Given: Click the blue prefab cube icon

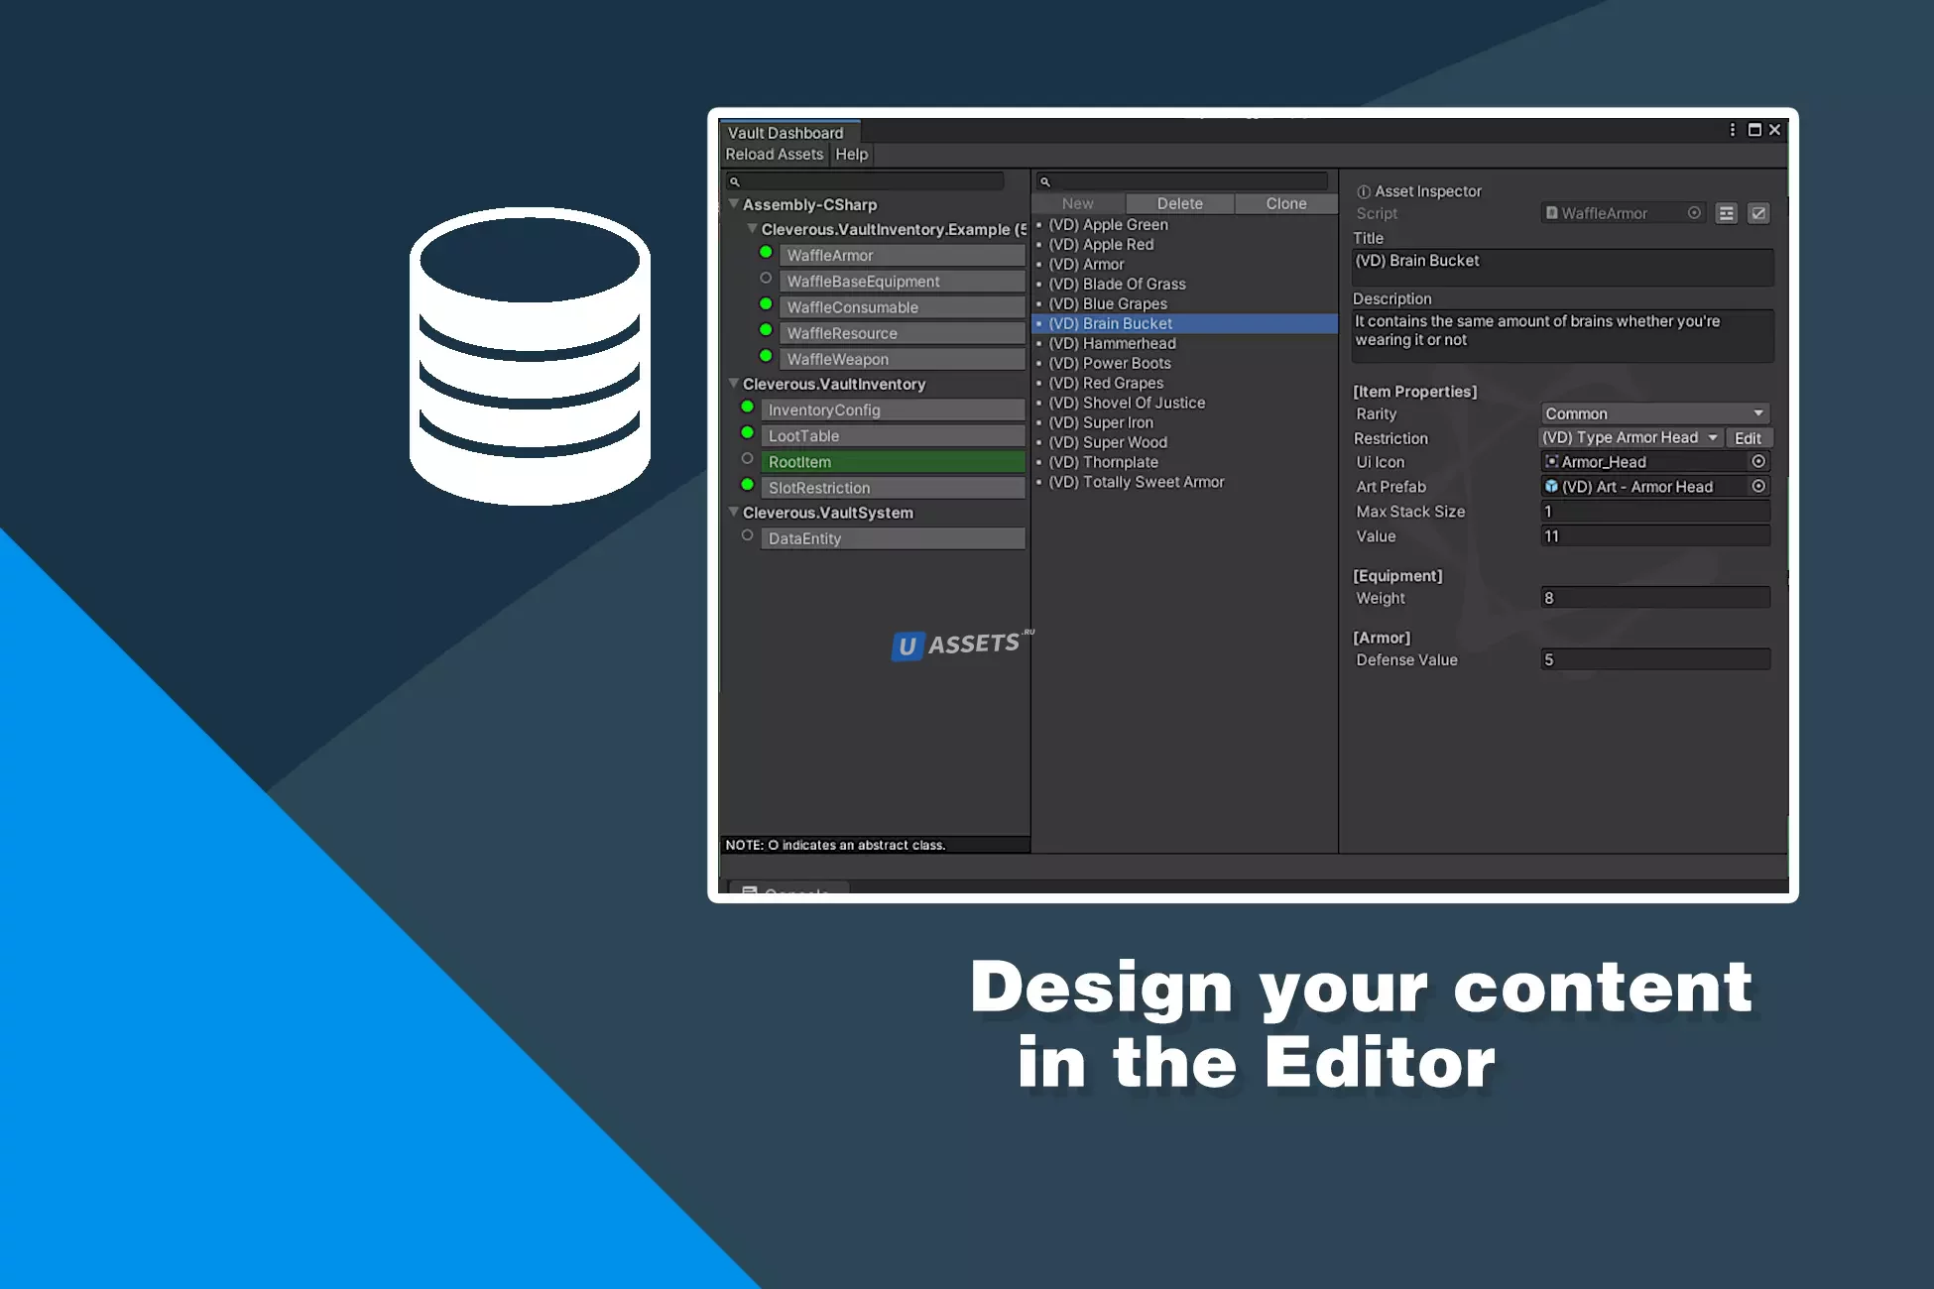Looking at the screenshot, I should point(1551,487).
